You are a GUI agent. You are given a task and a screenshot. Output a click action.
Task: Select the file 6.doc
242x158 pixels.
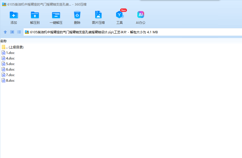[x=8, y=69]
